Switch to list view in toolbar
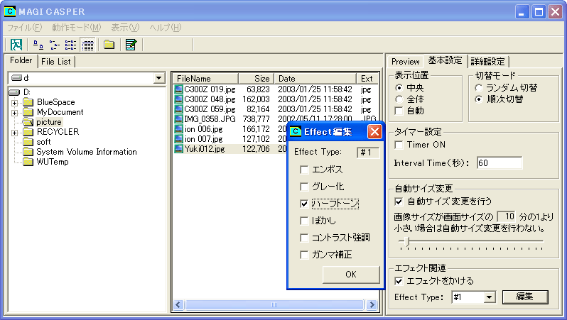Viewport: 567px width, 320px height. [70, 45]
